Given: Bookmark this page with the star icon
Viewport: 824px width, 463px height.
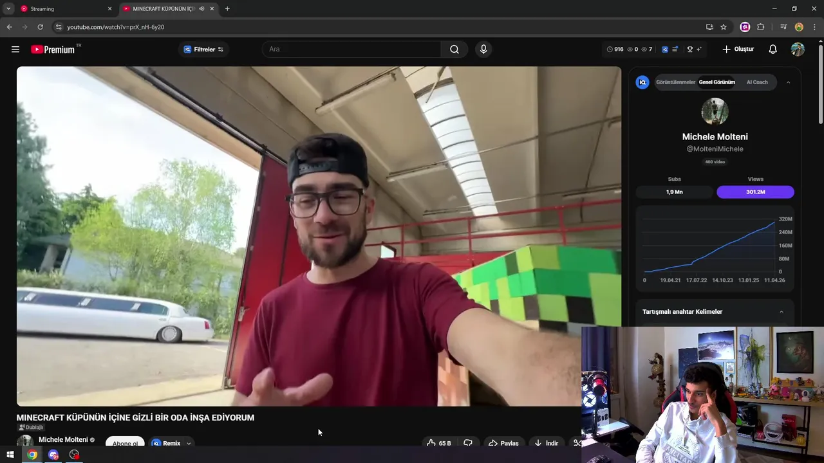Looking at the screenshot, I should [x=724, y=27].
